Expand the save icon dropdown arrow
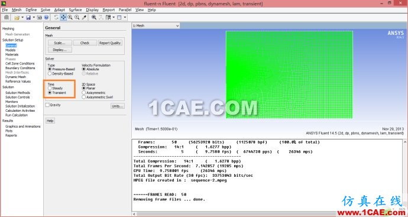Viewport: 408px width, 217px height. click(x=34, y=17)
